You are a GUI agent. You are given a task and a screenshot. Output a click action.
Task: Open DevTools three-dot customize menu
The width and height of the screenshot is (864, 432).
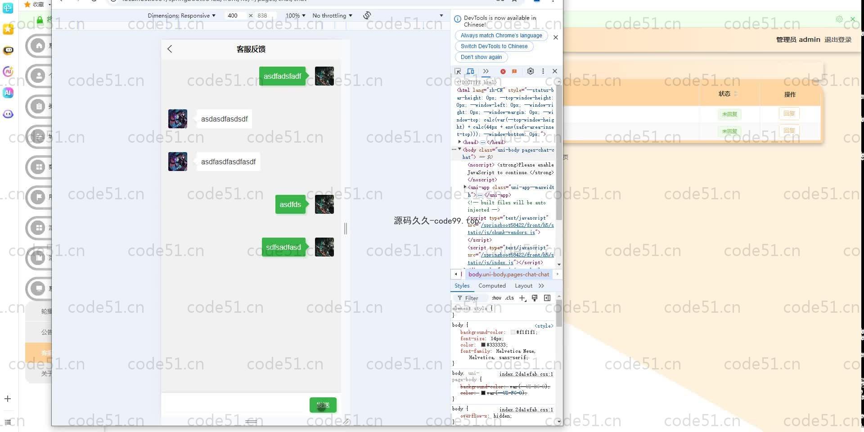pyautogui.click(x=543, y=71)
